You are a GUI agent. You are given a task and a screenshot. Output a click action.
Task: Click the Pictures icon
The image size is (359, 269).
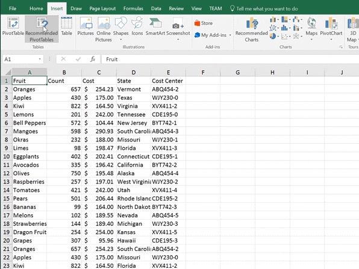point(86,26)
